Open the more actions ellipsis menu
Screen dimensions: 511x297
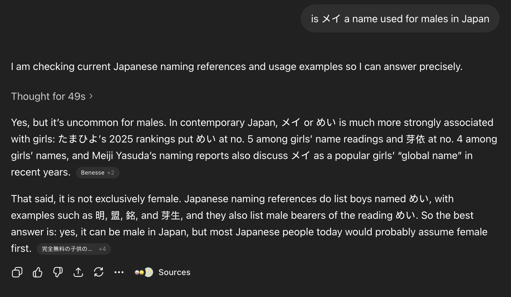(119, 272)
